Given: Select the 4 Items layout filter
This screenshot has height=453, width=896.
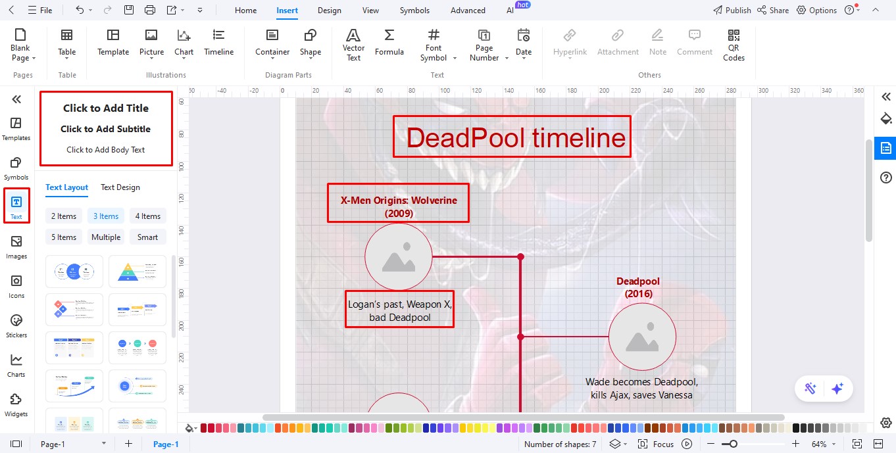Looking at the screenshot, I should pyautogui.click(x=148, y=216).
